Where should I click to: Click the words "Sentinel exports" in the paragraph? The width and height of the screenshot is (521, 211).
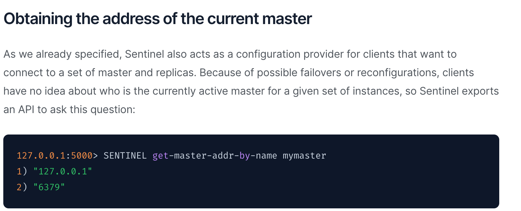click(x=459, y=91)
